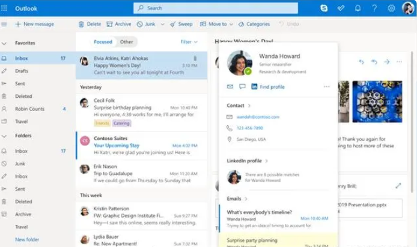The height and width of the screenshot is (247, 417).
Task: Open the Junk dropdown arrow
Action: click(x=162, y=25)
